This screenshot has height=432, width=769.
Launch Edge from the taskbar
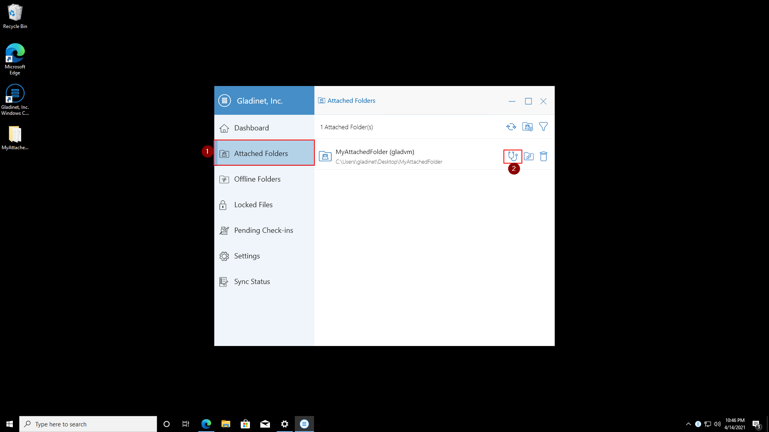click(x=206, y=424)
